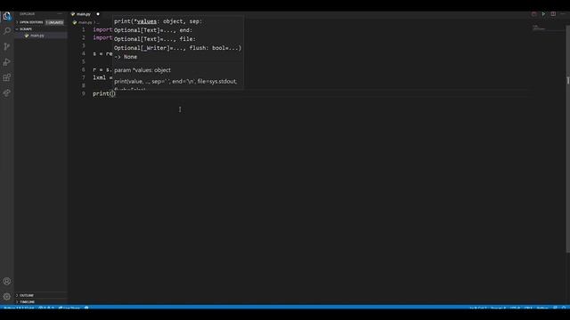
Task: Open editor More Actions ellipsis menu
Action: pyautogui.click(x=563, y=14)
